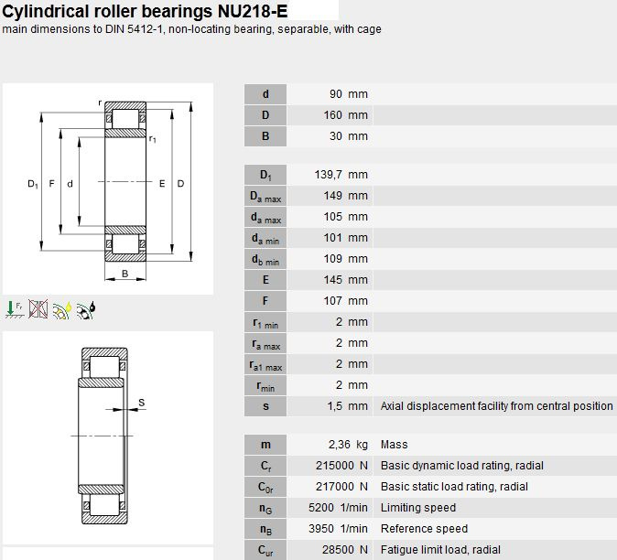Open the axial displacement s drawing

click(108, 437)
